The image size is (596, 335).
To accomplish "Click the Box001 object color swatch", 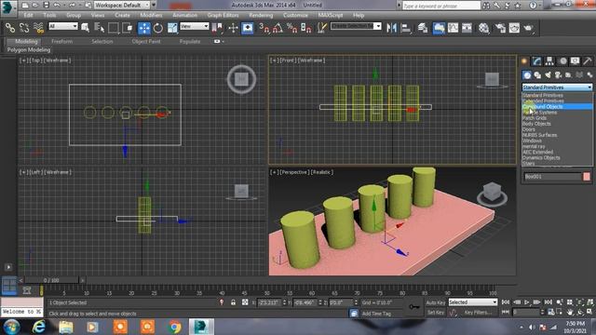I will tap(587, 177).
